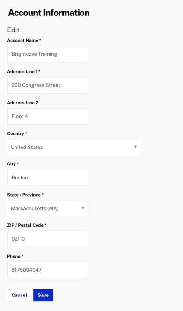
Task: Click the Account Name label
Action: pos(24,40)
